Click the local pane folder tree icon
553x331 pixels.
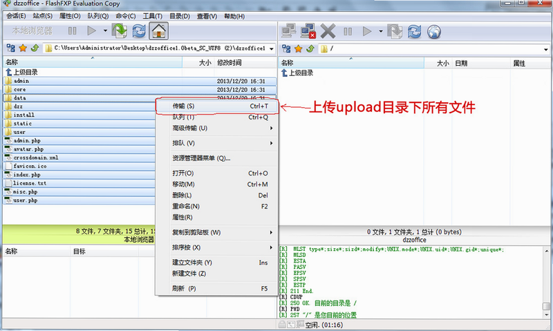(11, 48)
